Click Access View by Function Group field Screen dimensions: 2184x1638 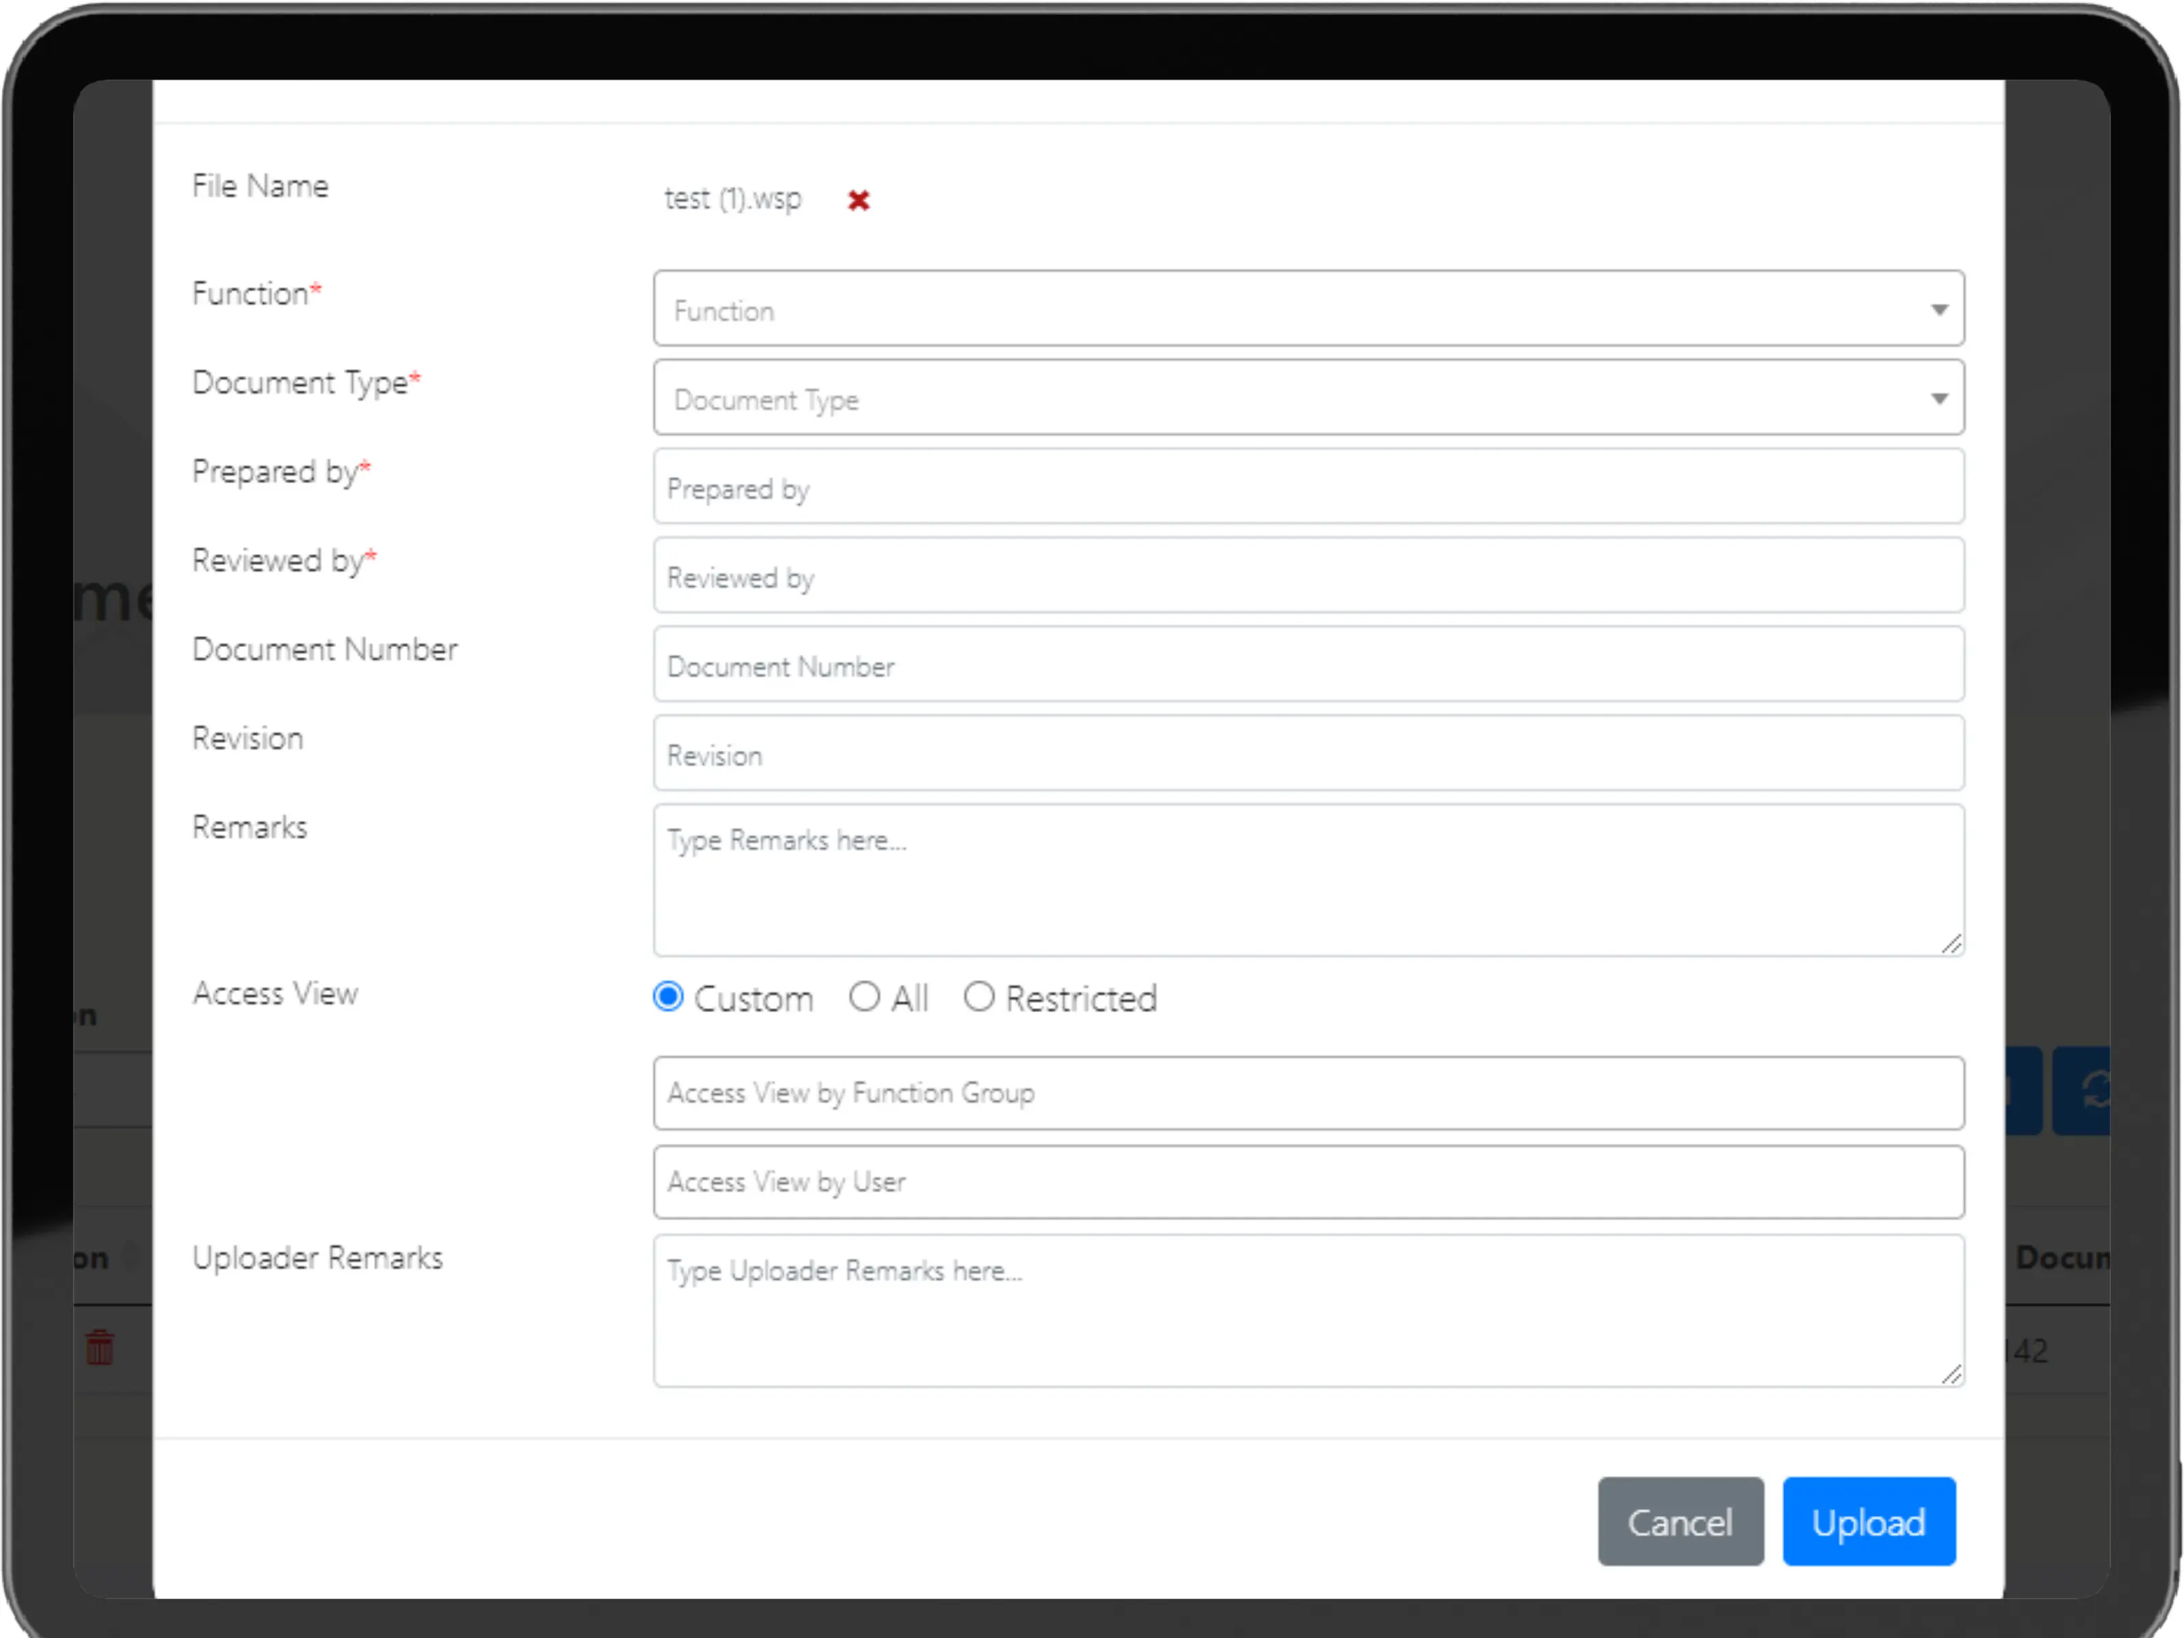point(1308,1093)
